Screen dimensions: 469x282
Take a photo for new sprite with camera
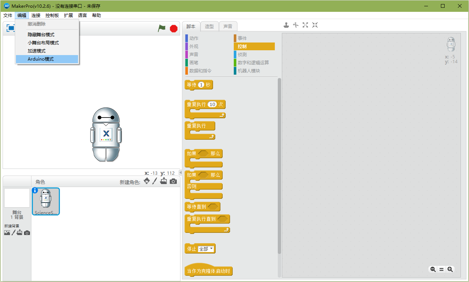point(173,181)
